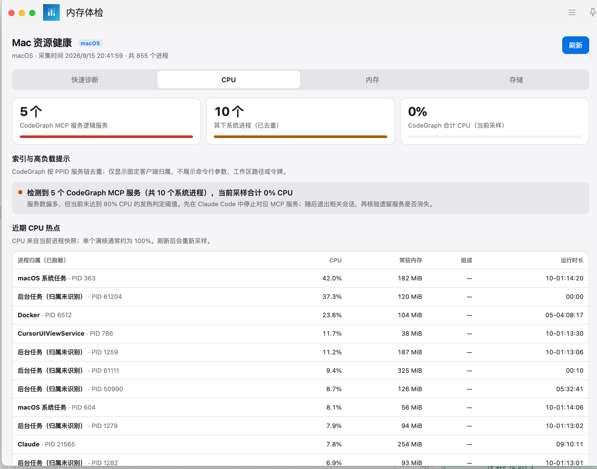Click the "56 MiB" memory value

tap(412, 407)
